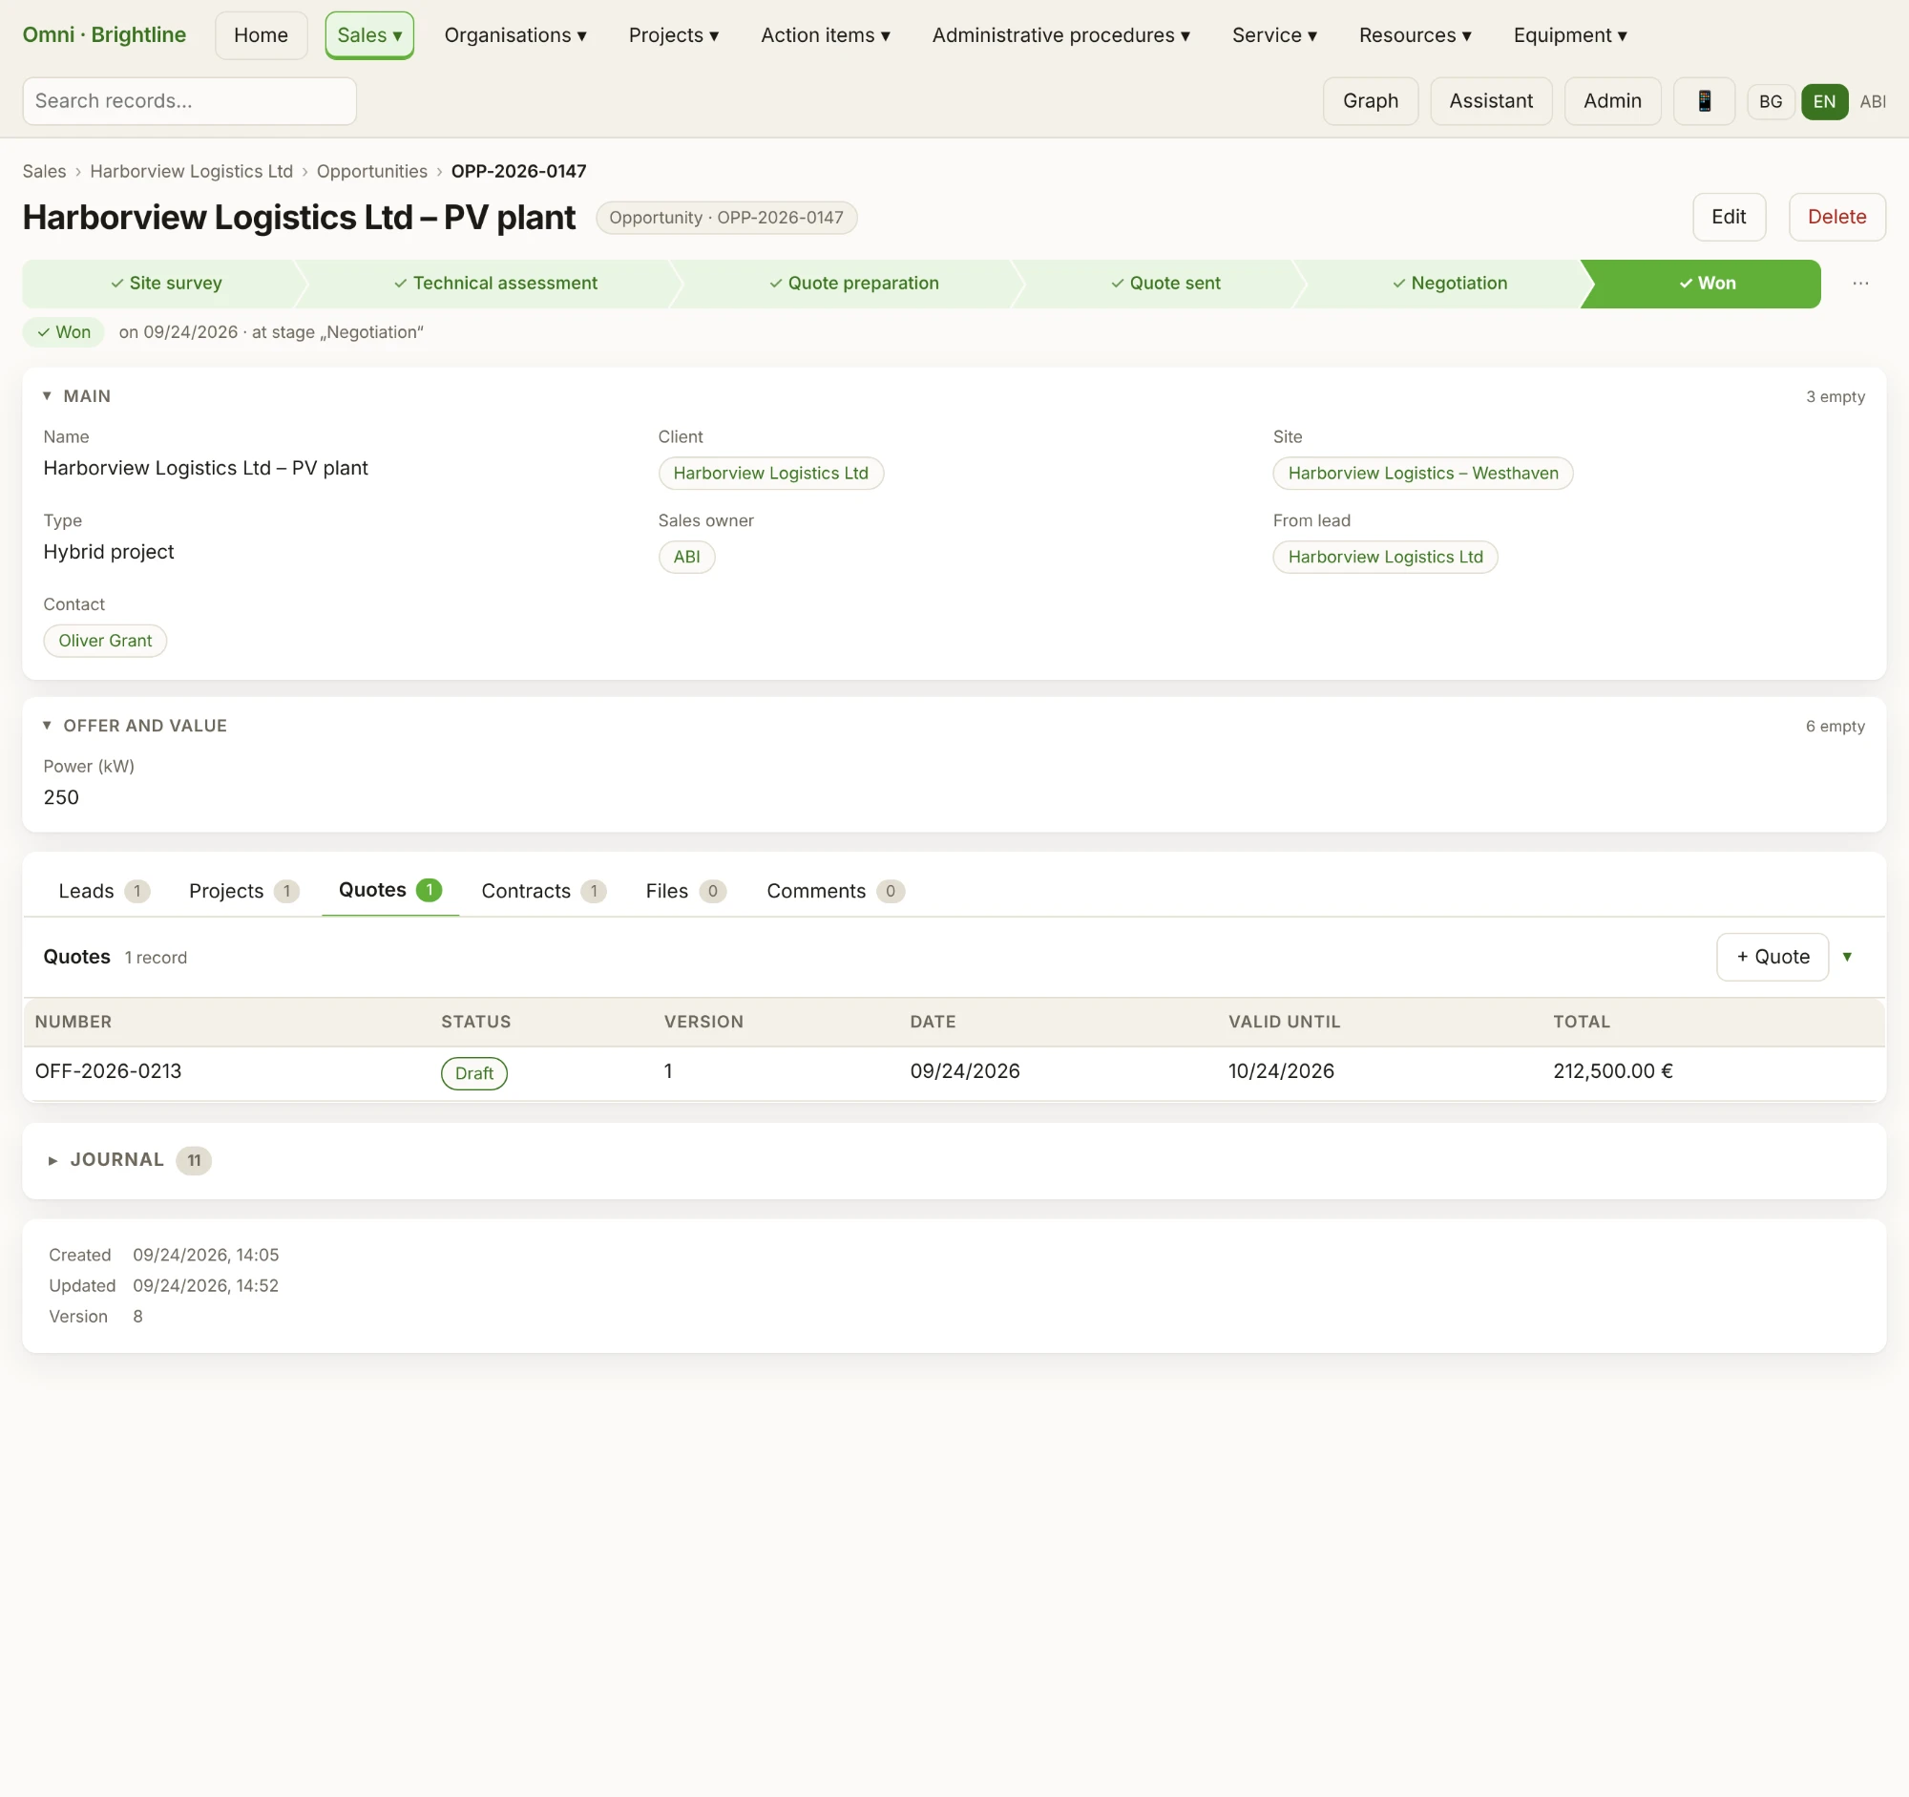This screenshot has height=1797, width=1909.
Task: Open the Assistant
Action: [1490, 101]
